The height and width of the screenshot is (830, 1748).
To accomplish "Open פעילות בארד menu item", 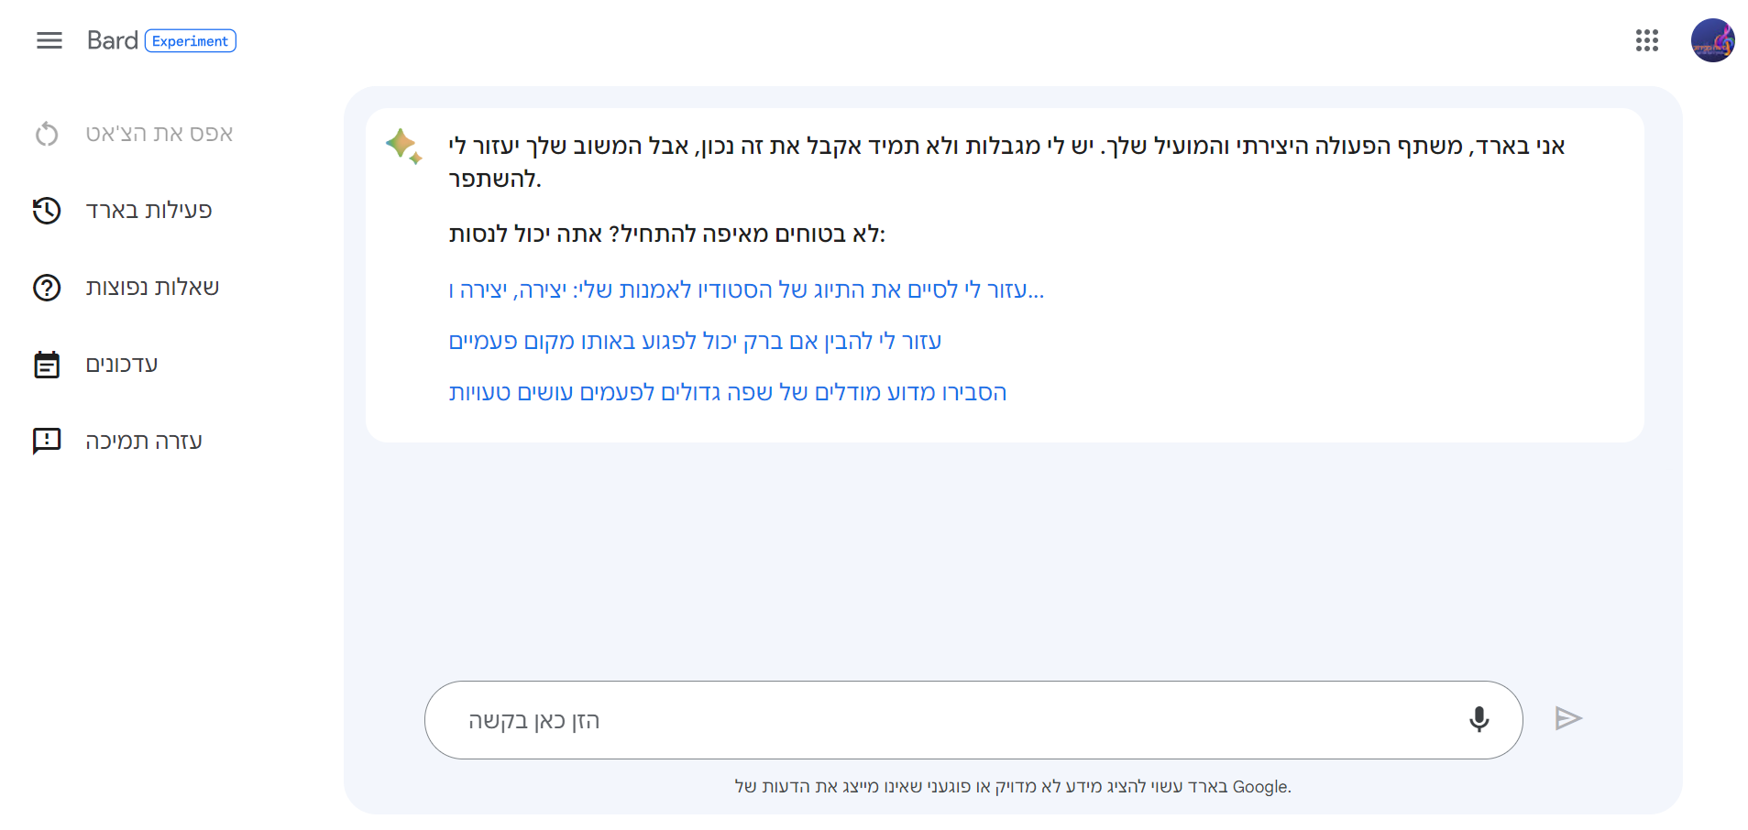I will pyautogui.click(x=148, y=211).
